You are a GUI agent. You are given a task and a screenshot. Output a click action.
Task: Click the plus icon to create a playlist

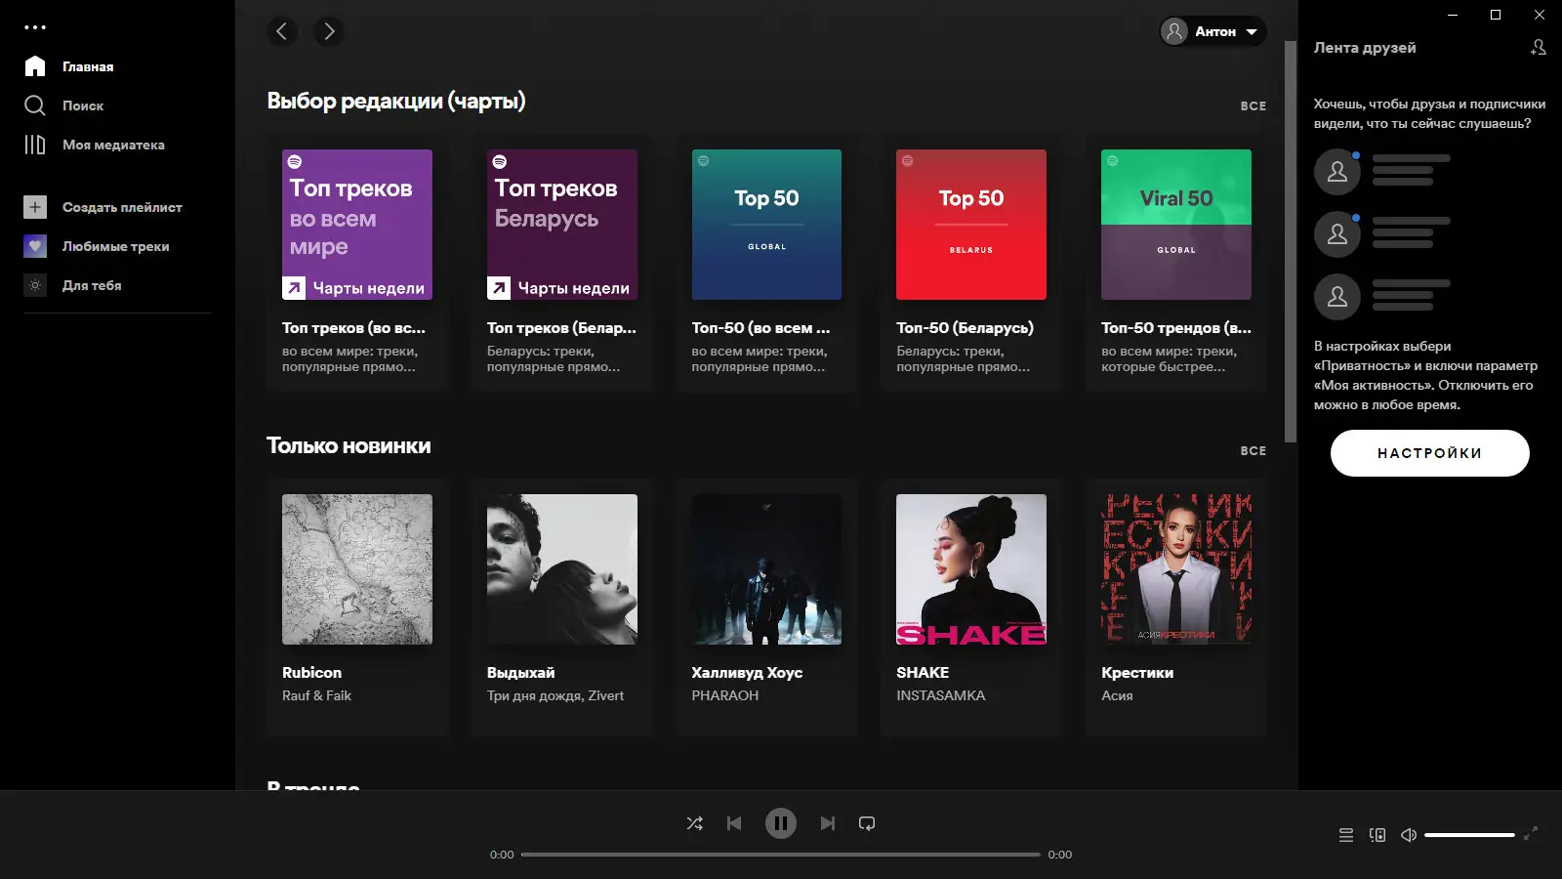tap(35, 207)
